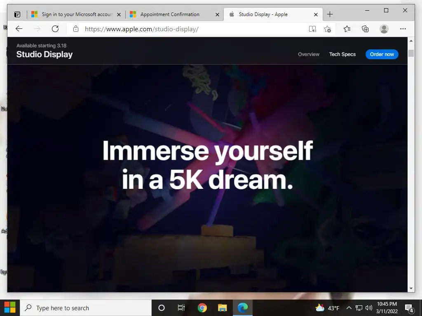The height and width of the screenshot is (316, 422).
Task: Click the Microsoft Edge taskbar icon
Action: (x=242, y=308)
